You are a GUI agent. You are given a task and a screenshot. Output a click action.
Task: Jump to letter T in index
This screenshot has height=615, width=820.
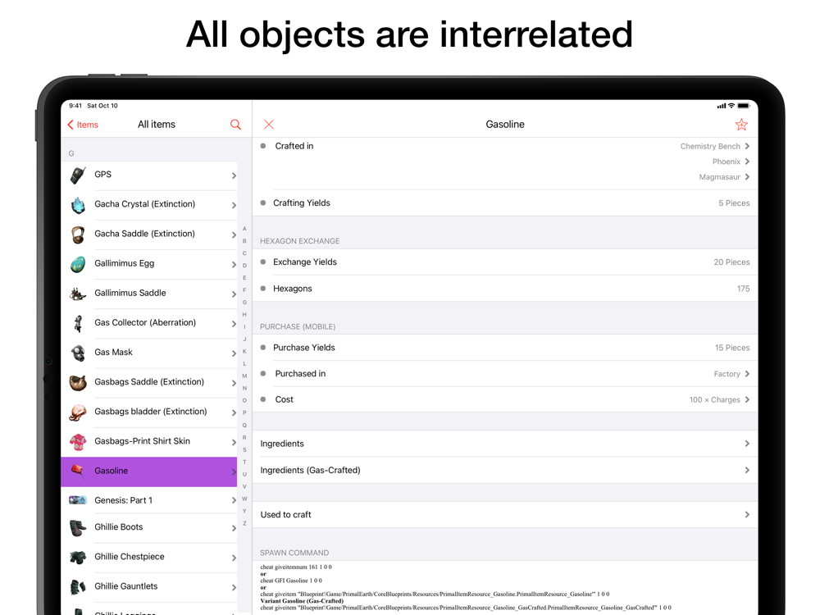point(244,462)
